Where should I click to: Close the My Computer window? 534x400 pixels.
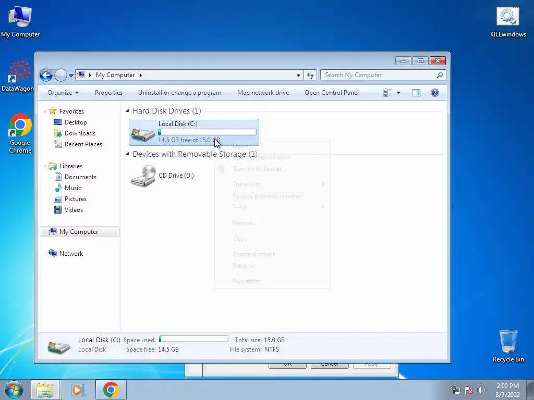coord(438,61)
